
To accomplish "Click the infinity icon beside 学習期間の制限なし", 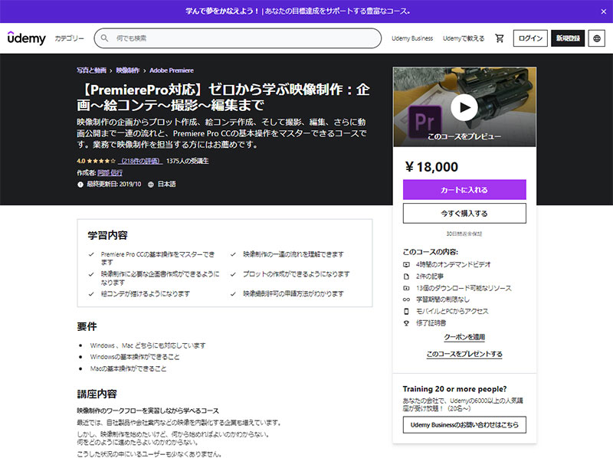I will pyautogui.click(x=407, y=299).
